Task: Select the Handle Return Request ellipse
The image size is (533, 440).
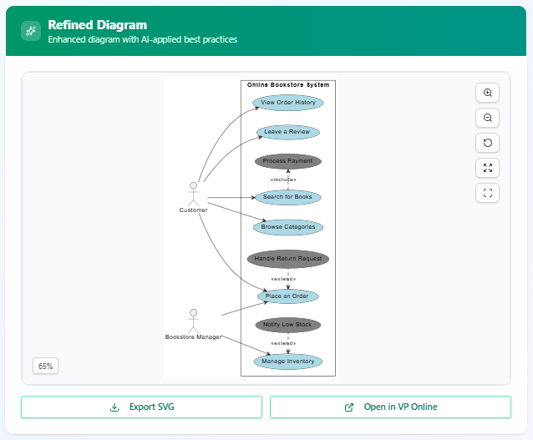Action: 288,259
